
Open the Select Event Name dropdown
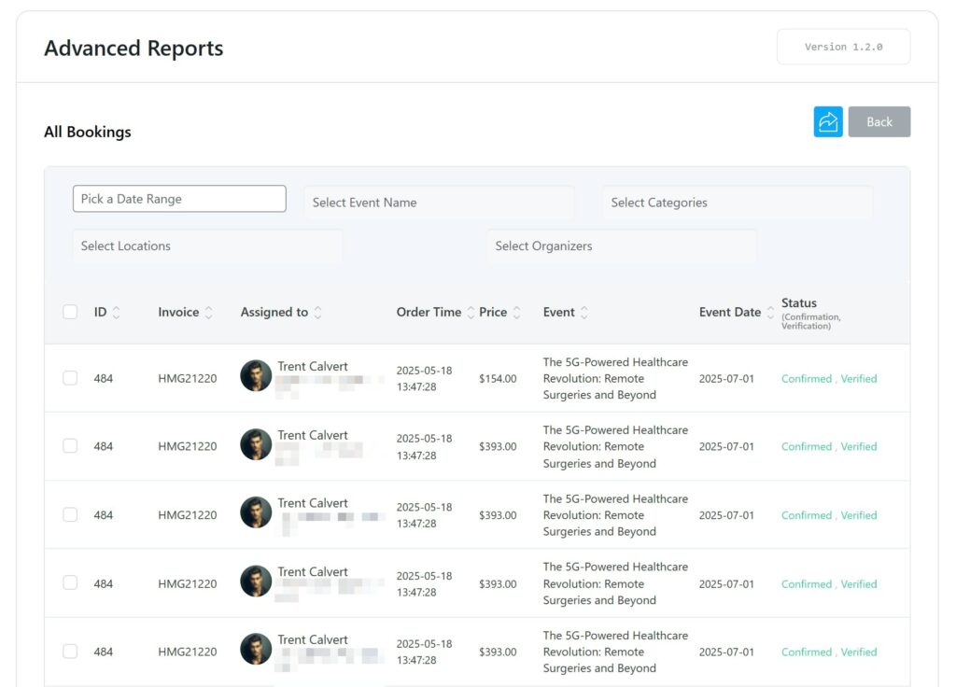click(439, 202)
